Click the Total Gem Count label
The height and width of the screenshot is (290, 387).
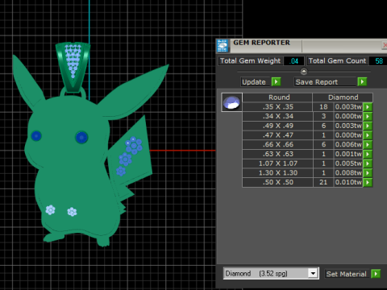click(x=337, y=61)
